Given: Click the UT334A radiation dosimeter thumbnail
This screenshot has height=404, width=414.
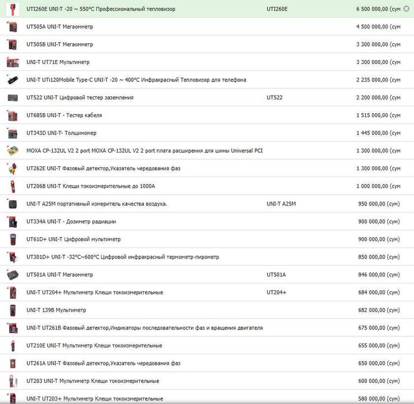Looking at the screenshot, I should [x=13, y=222].
